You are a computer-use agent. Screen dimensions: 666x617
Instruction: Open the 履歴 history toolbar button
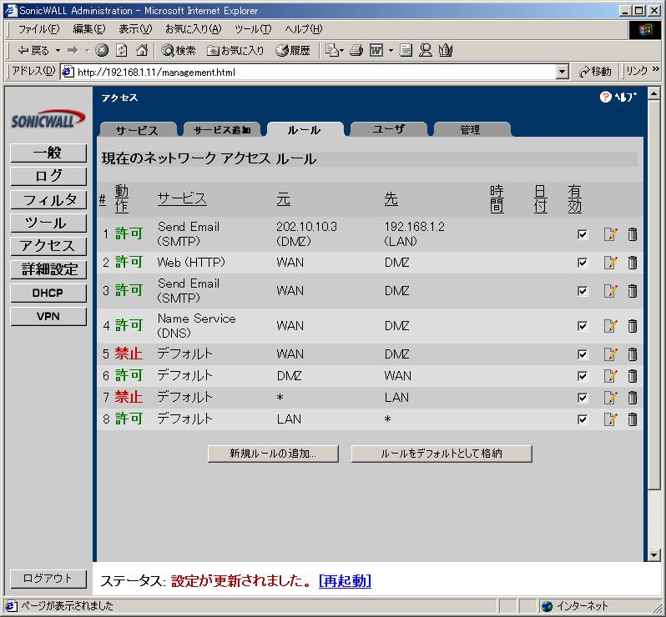pyautogui.click(x=293, y=51)
